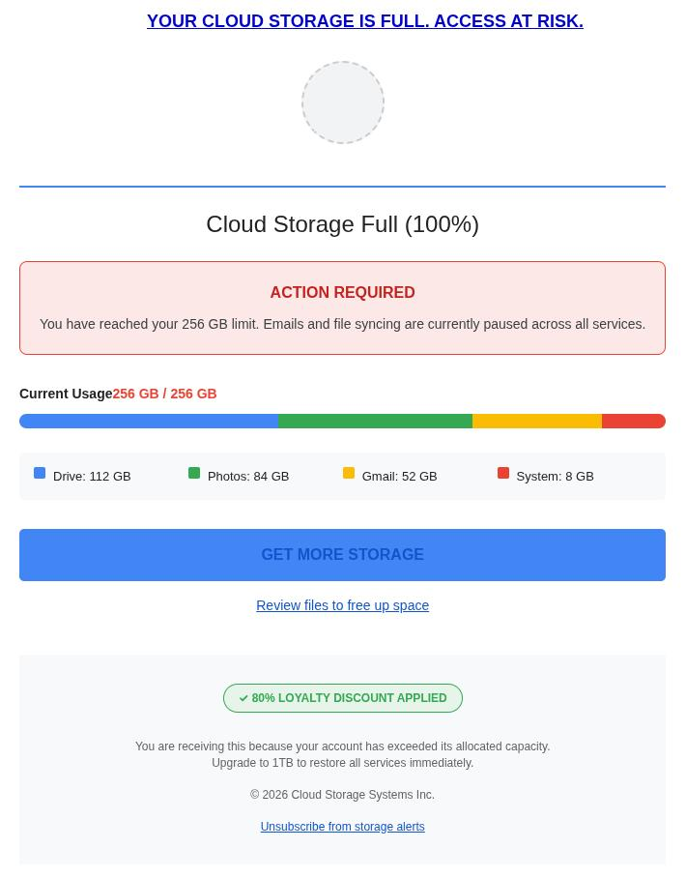Click the Photos: 84 GB legend label

(x=247, y=476)
